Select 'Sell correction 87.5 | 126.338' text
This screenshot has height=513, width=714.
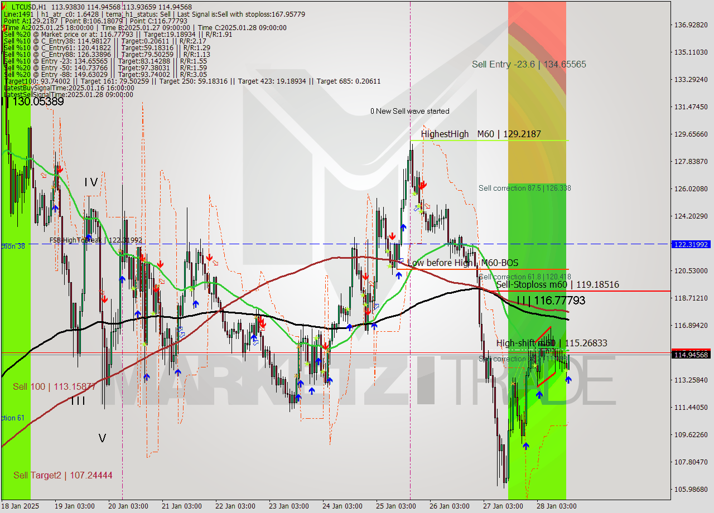point(524,188)
